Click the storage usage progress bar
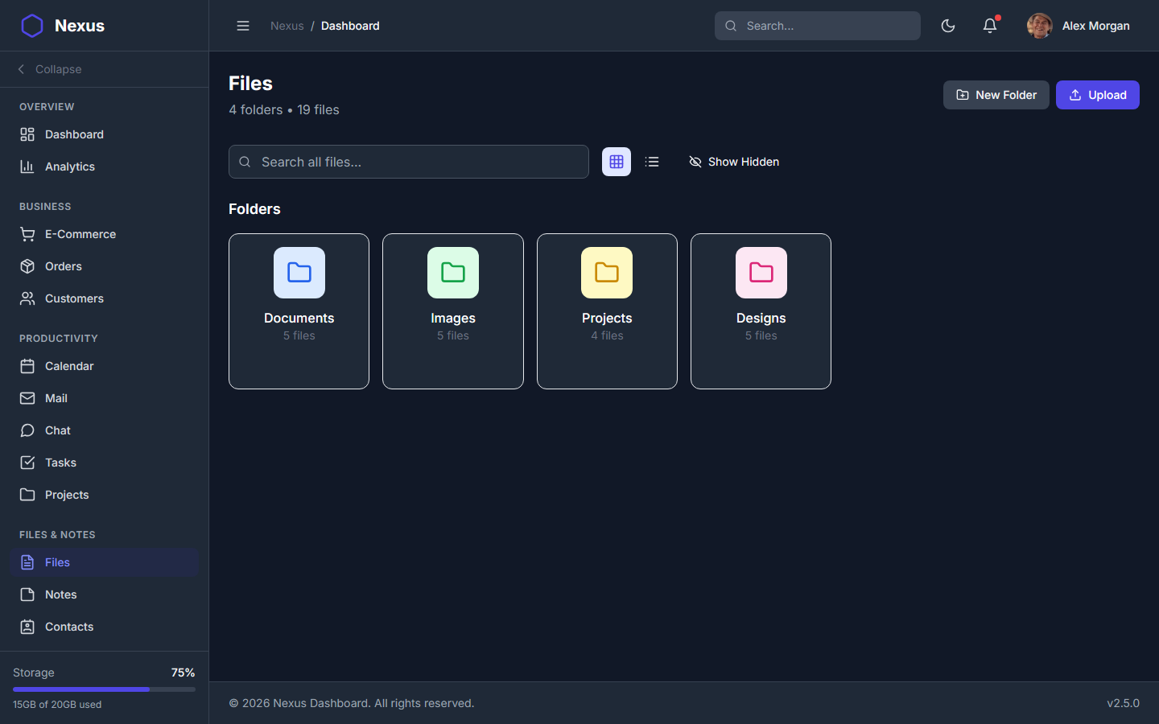Image resolution: width=1159 pixels, height=724 pixels. point(104,689)
